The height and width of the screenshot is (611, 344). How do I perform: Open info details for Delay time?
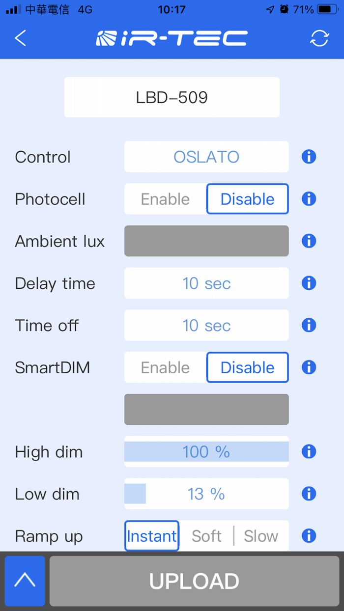309,283
